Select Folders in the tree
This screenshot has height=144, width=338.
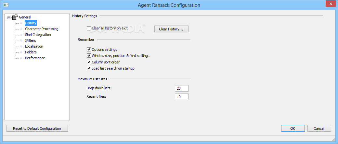point(31,52)
